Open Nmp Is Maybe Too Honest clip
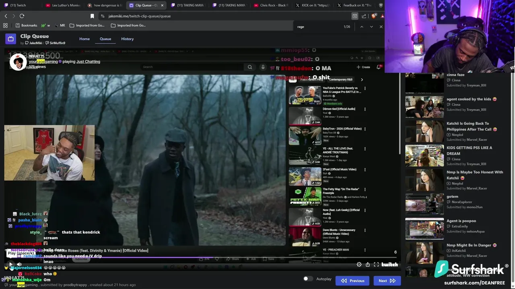The image size is (515, 289). click(475, 175)
